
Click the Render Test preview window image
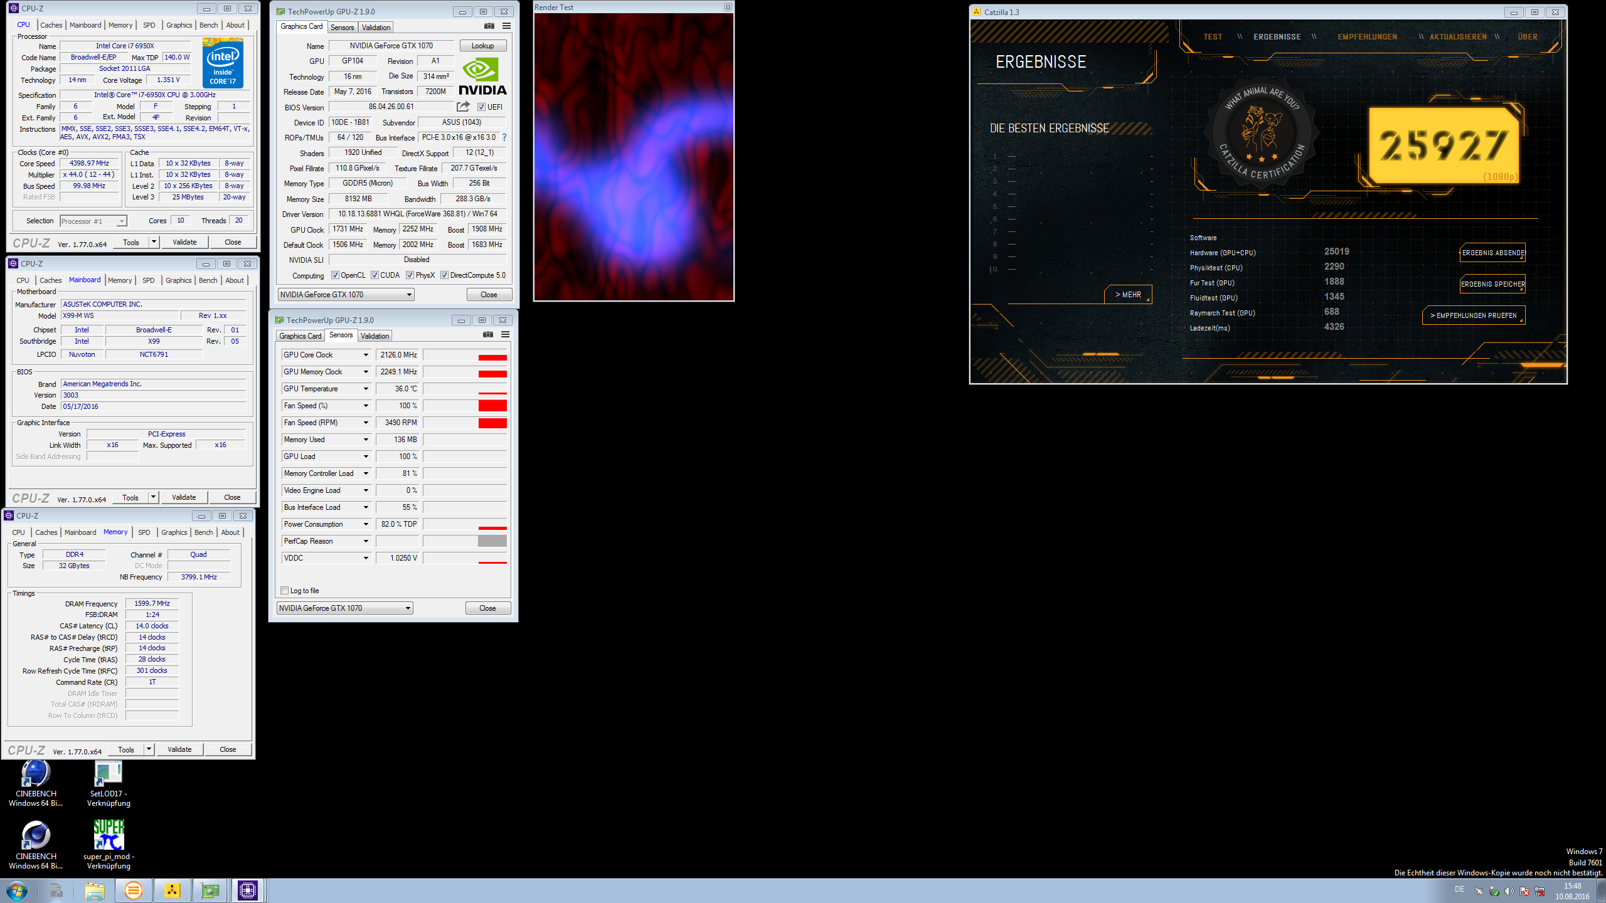[x=634, y=157]
